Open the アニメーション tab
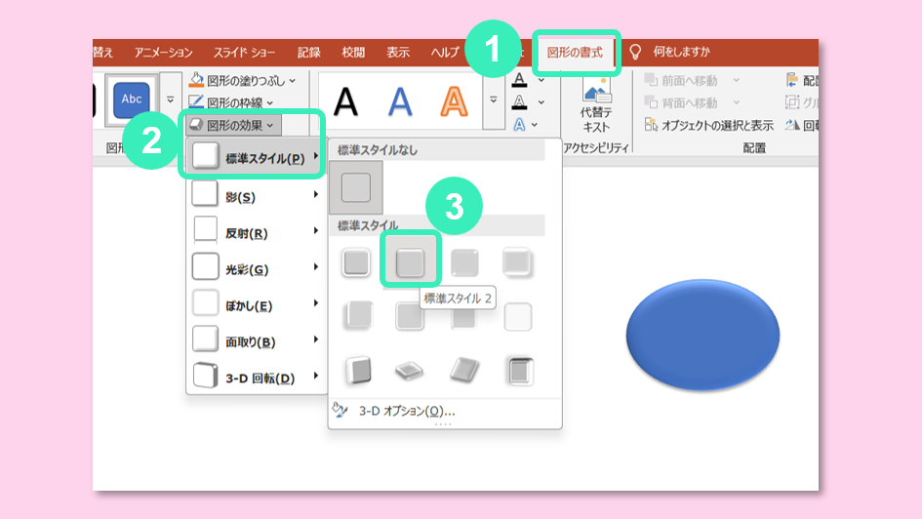 (x=163, y=52)
